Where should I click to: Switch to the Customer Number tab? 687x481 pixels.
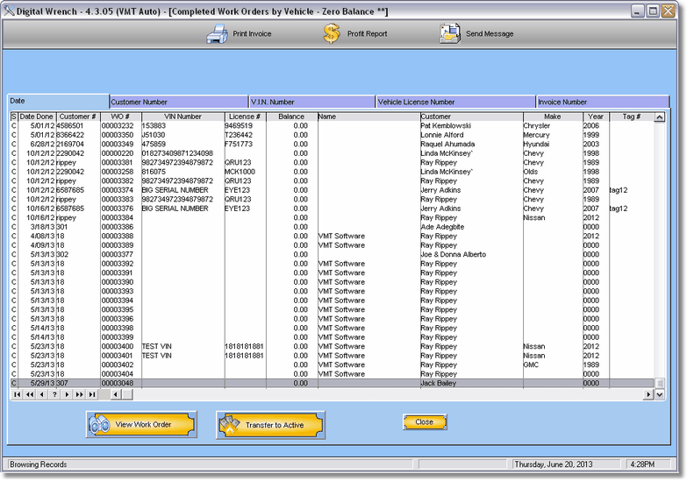point(178,102)
